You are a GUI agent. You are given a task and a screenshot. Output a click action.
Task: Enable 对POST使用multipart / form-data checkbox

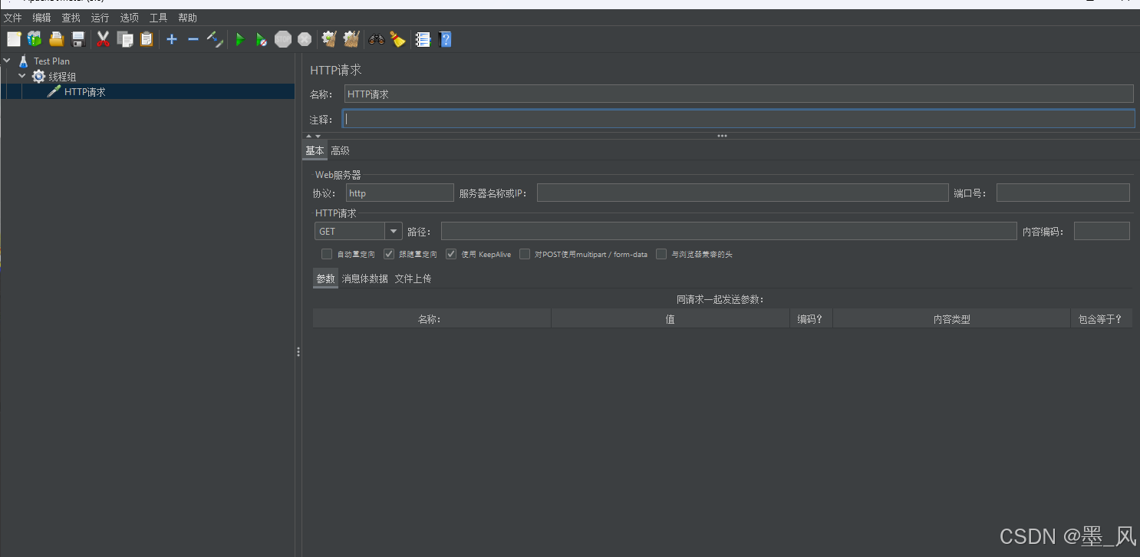coord(525,254)
